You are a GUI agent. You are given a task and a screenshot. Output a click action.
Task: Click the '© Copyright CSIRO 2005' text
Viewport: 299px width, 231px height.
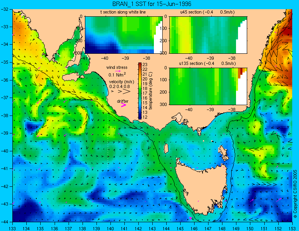pos(295,194)
